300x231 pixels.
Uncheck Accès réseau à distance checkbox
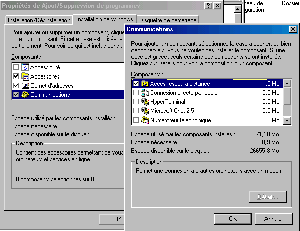(x=136, y=84)
